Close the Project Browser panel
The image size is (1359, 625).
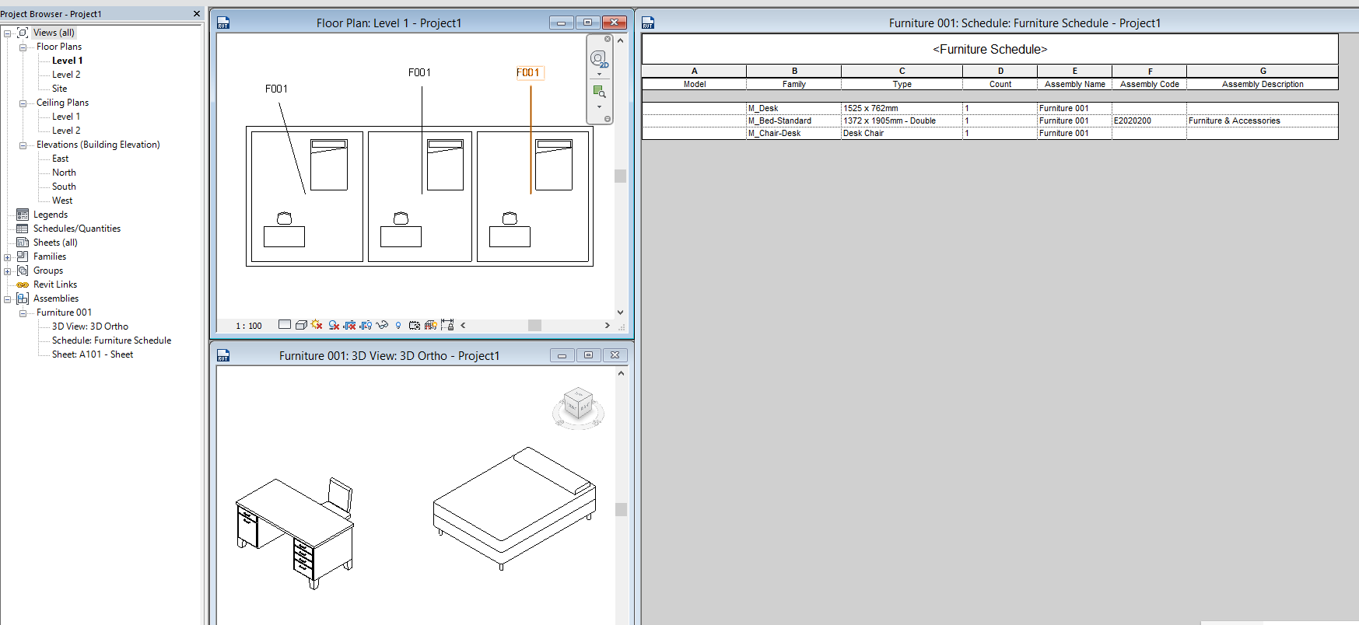pyautogui.click(x=196, y=13)
